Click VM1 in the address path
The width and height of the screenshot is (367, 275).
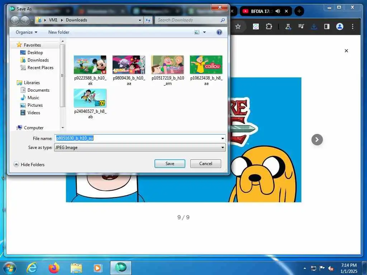(53, 20)
